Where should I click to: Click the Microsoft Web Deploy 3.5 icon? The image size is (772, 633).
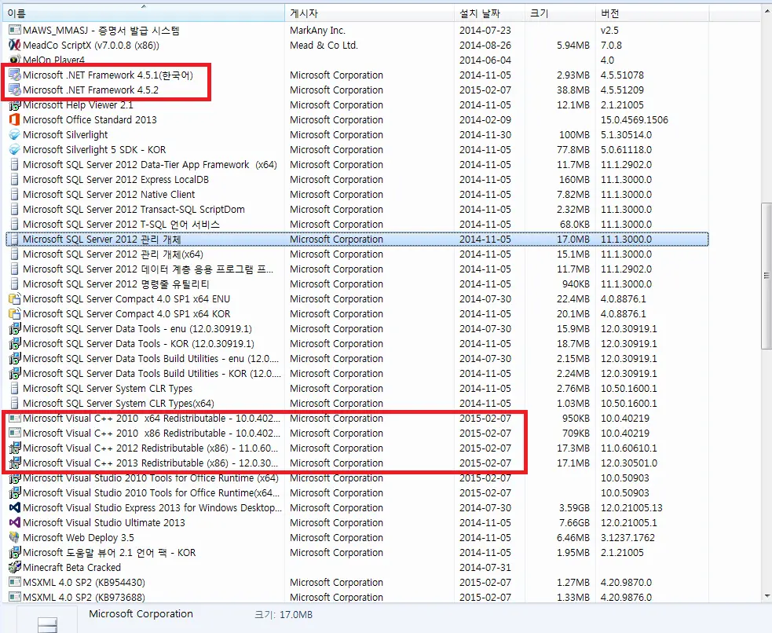point(15,537)
